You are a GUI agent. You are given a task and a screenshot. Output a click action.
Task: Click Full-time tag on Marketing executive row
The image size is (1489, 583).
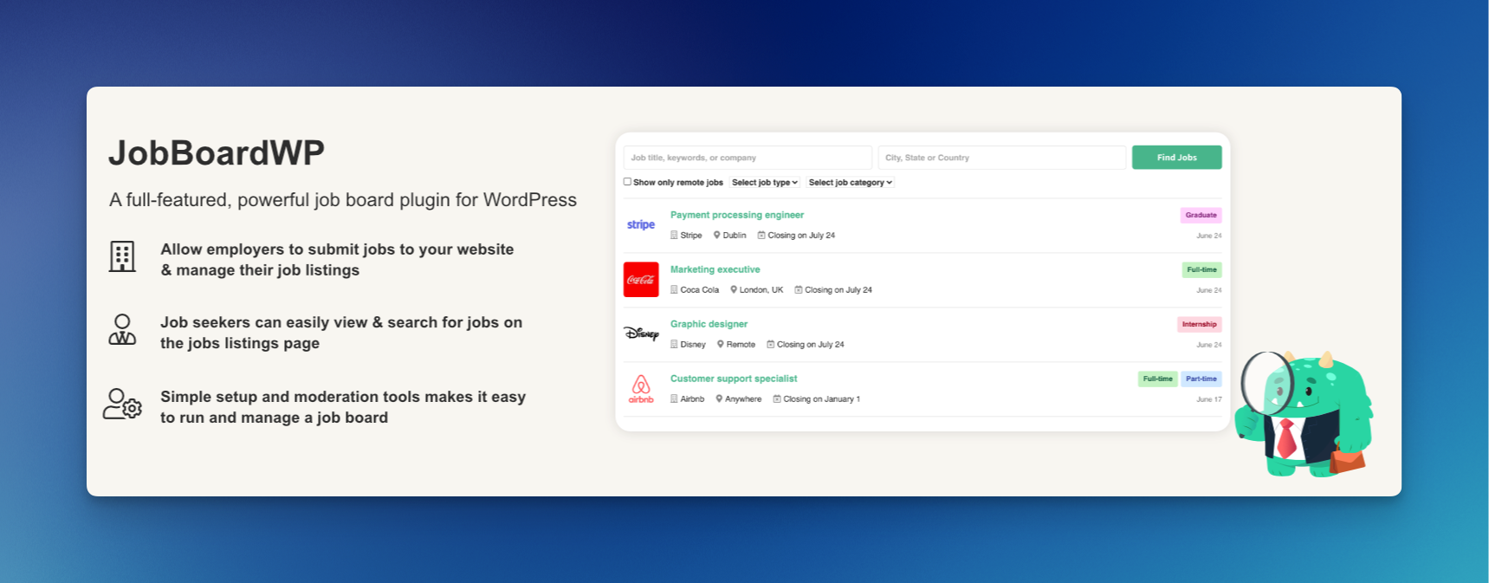click(1201, 269)
